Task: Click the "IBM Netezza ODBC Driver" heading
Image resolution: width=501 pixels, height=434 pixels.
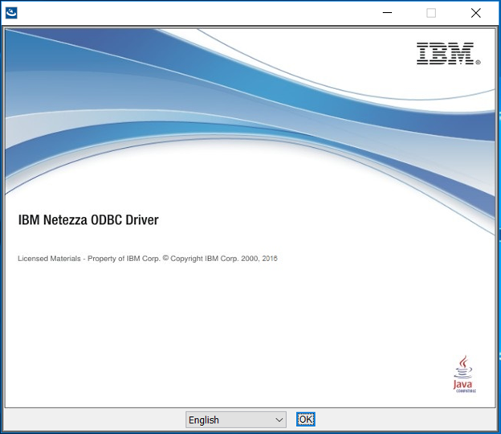Action: coord(88,220)
